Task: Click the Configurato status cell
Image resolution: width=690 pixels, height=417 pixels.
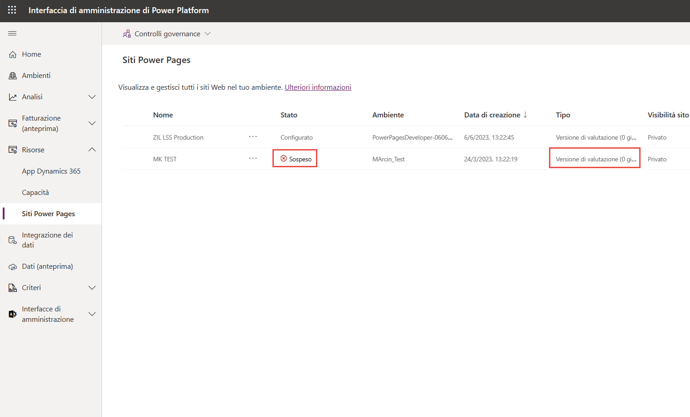Action: click(x=296, y=137)
